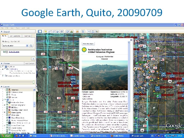Click the Guagua Pichincha volcano photo
This screenshot has height=138, width=184.
[105, 75]
